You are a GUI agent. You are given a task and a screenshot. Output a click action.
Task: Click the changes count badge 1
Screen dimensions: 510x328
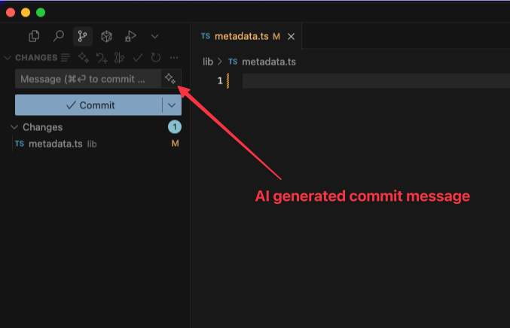[175, 127]
